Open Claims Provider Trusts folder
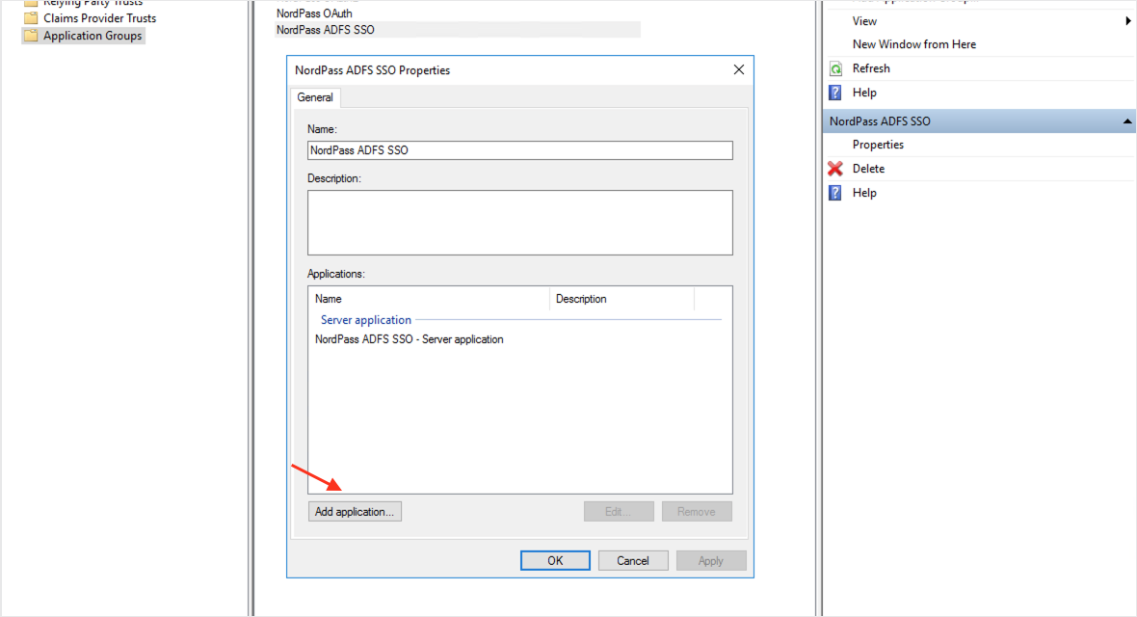The height and width of the screenshot is (617, 1137). pos(99,18)
